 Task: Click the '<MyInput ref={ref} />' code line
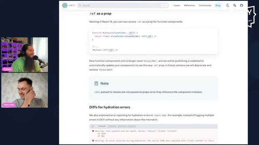[105, 50]
